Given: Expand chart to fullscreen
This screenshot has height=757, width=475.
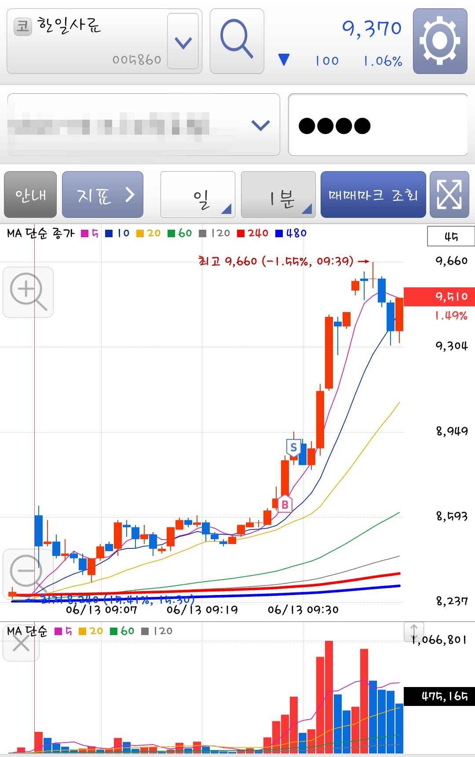Looking at the screenshot, I should [449, 195].
